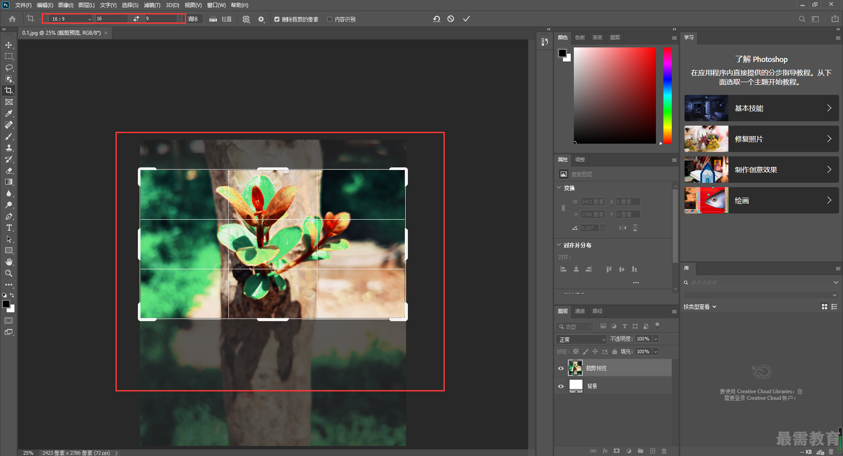Viewport: 843px width, 456px height.
Task: Toggle Delete Cropped Pixels checkbox
Action: pos(277,19)
